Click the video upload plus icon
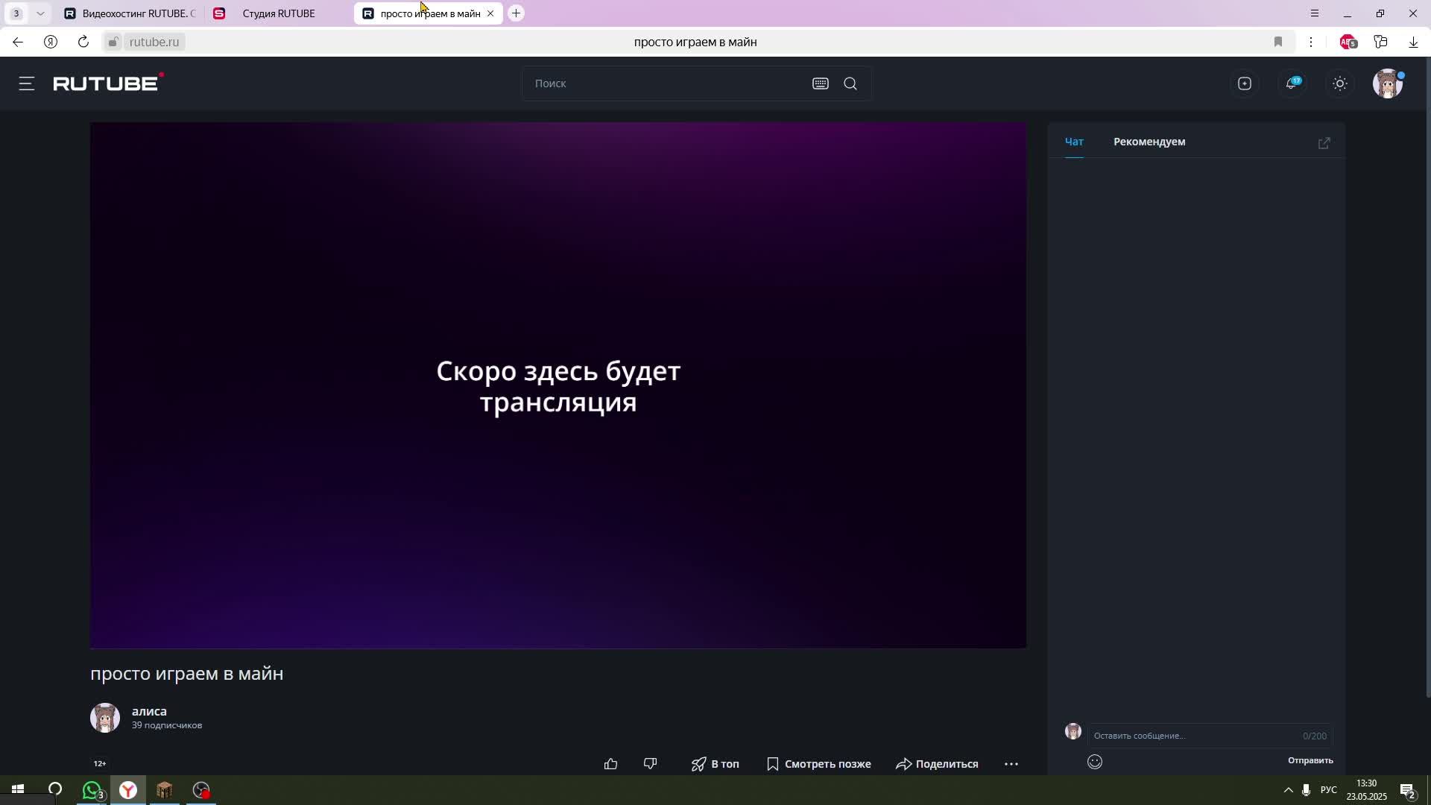The height and width of the screenshot is (805, 1431). coord(1244,83)
